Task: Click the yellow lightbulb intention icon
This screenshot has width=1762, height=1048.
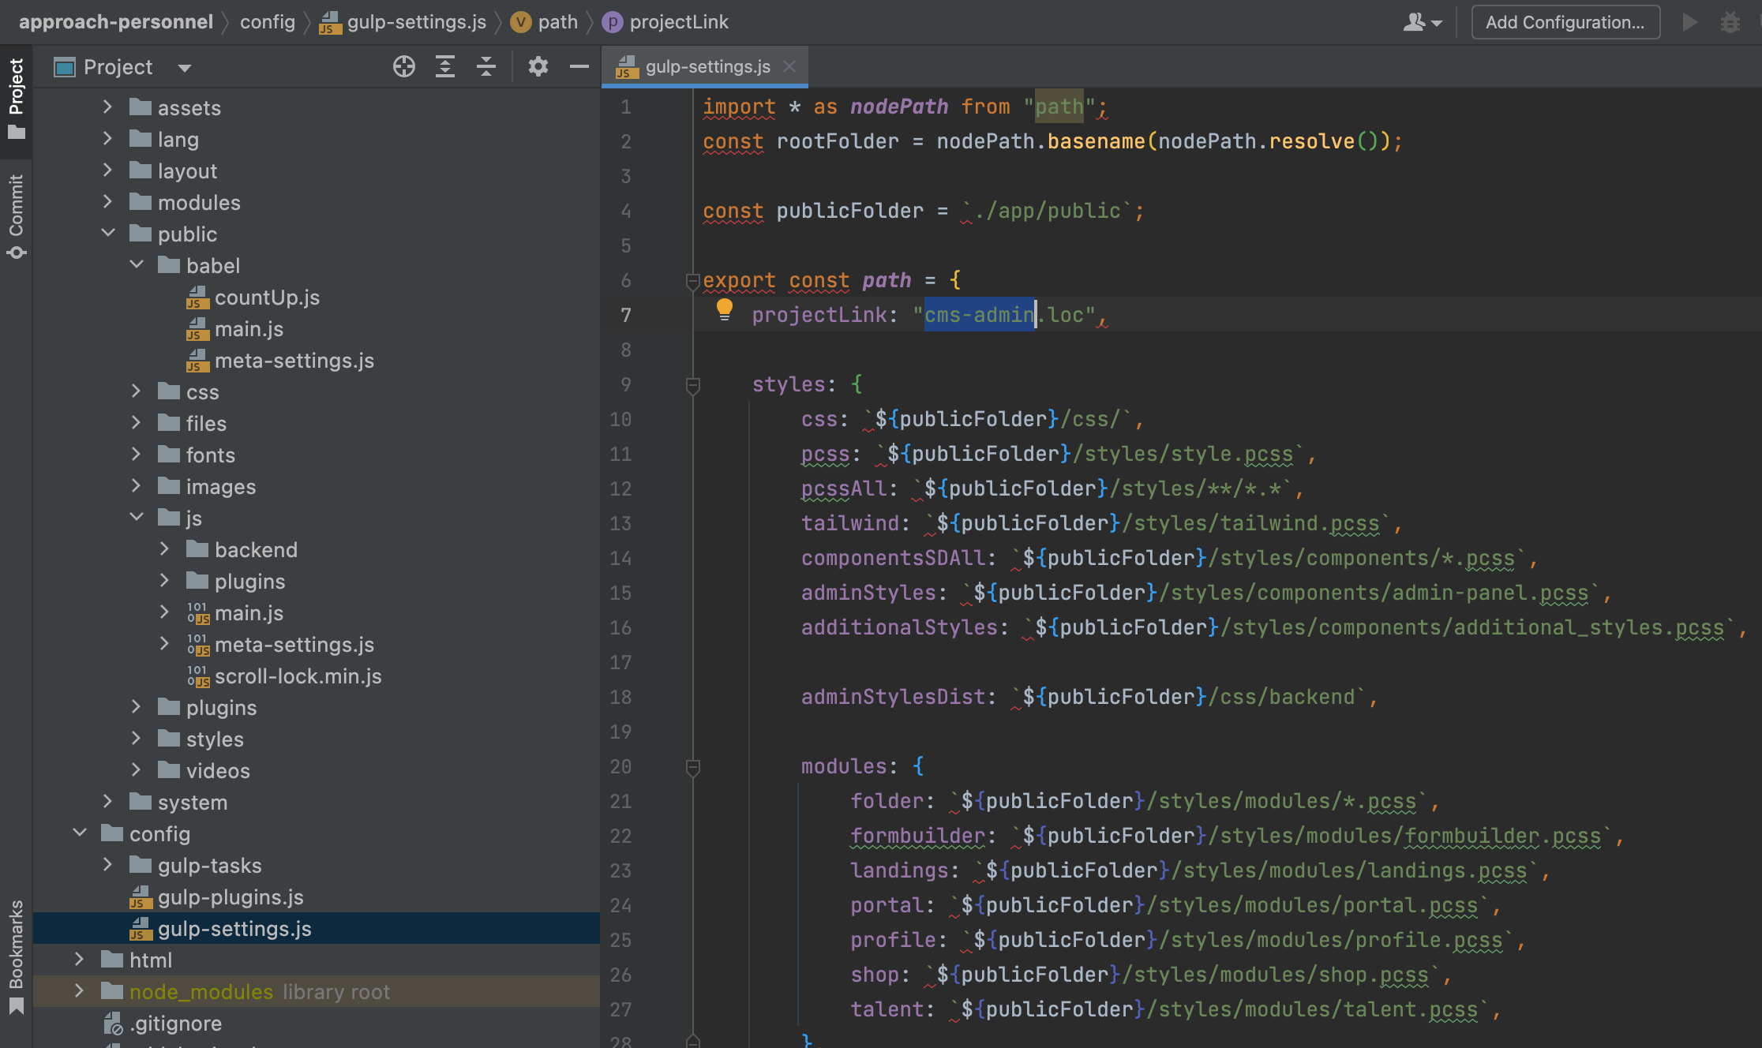Action: coord(724,310)
